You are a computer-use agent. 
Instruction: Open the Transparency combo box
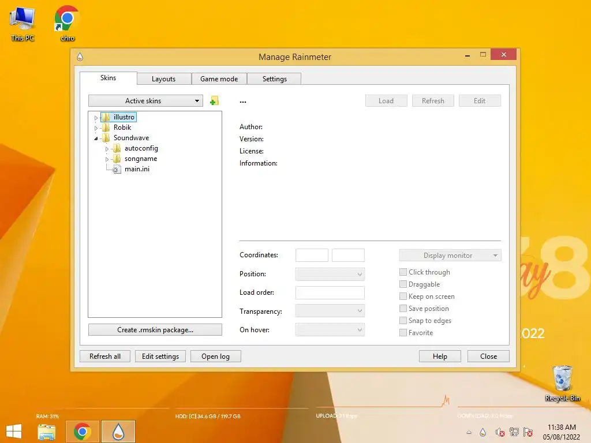pos(330,311)
